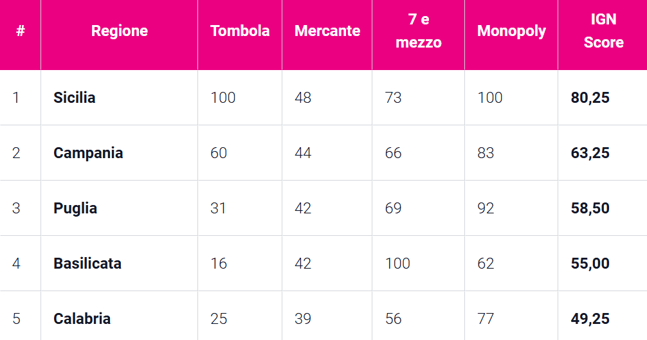Click Campania's Tombola value 60
Screen dimensions: 647x340
(x=219, y=153)
